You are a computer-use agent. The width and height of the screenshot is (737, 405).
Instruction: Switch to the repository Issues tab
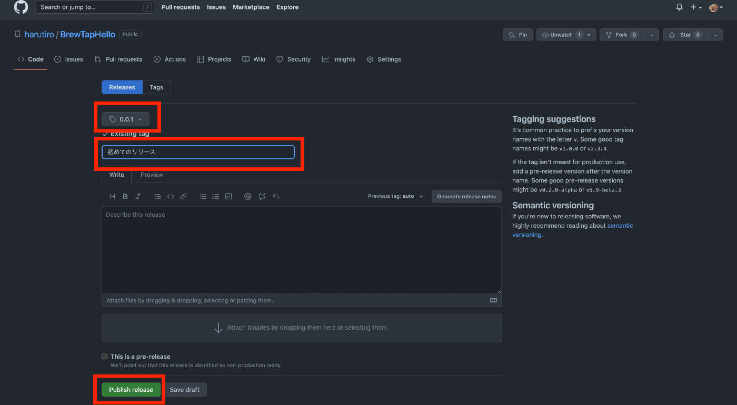click(x=68, y=59)
